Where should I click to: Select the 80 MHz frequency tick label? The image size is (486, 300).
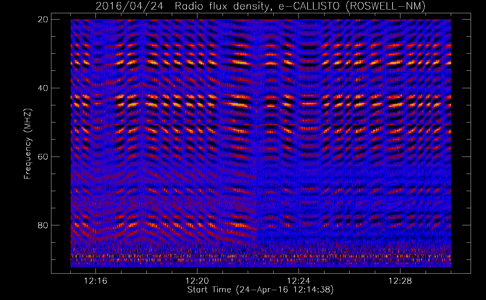point(43,225)
